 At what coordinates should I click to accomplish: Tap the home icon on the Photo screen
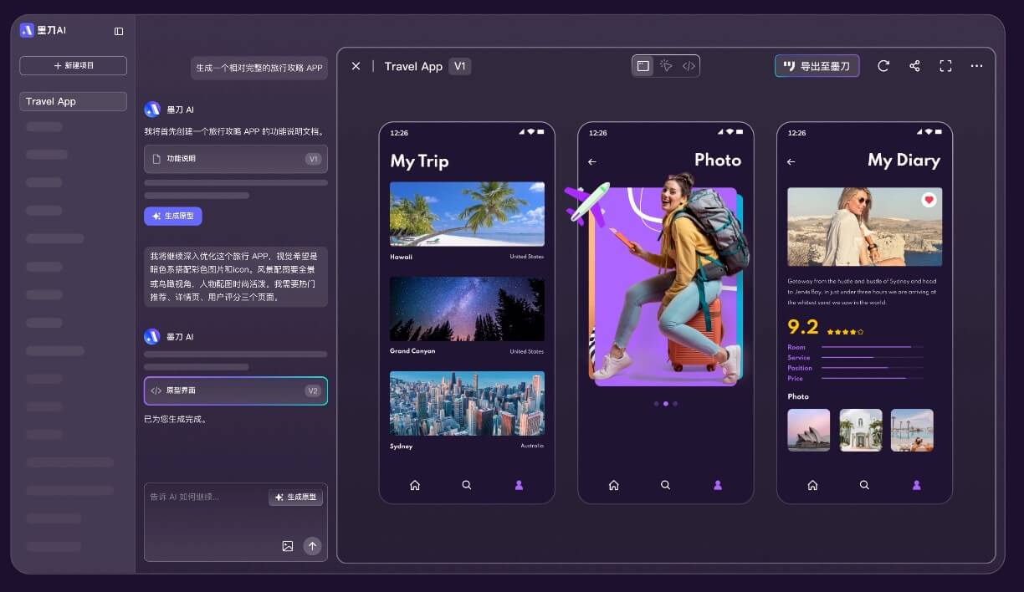click(613, 485)
